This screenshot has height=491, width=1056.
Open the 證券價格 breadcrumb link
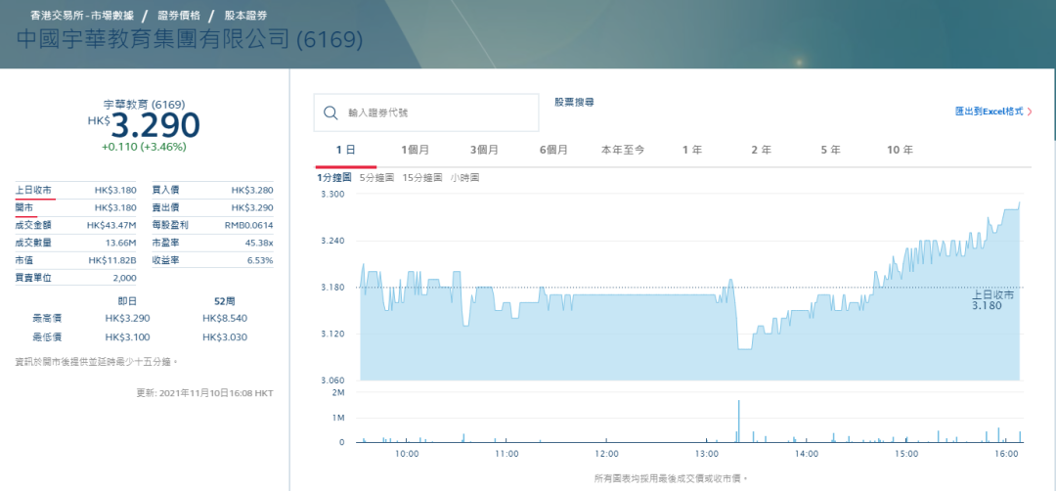[x=179, y=14]
